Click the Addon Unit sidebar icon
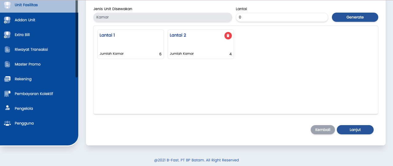Viewport: 393px width, 166px height. pyautogui.click(x=7, y=20)
